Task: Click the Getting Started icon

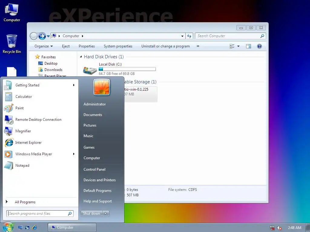Action: pos(8,85)
